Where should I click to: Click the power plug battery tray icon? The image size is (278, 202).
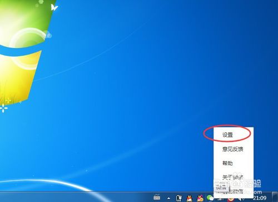[179, 198]
